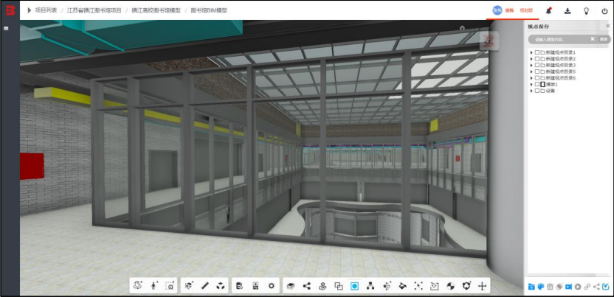Open 江苏省镇江图书馆项目 breadcrumb

click(x=94, y=10)
